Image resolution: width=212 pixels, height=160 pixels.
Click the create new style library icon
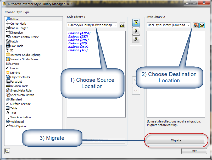click(196, 25)
